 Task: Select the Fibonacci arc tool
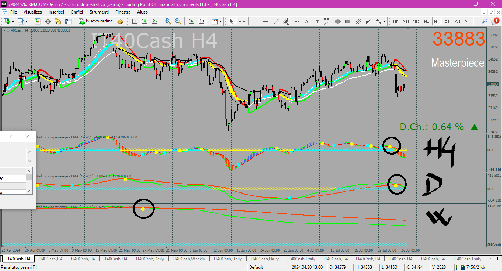327,21
